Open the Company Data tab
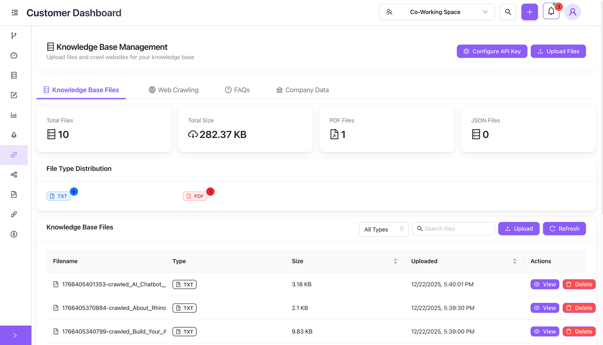The image size is (603, 345). 302,90
